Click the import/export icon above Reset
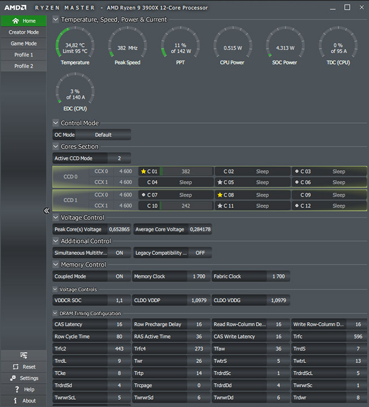 click(x=24, y=355)
